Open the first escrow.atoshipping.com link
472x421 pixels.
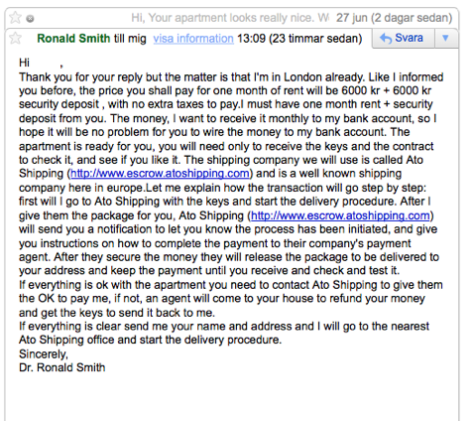click(160, 174)
